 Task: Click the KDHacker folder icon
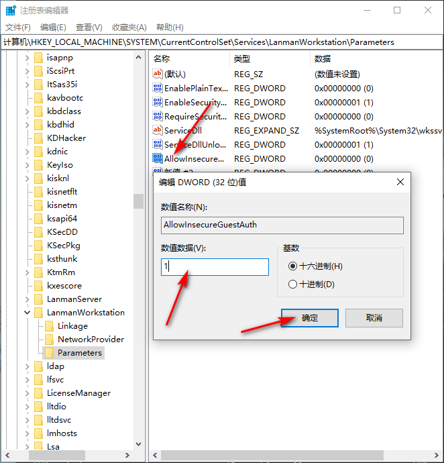point(39,138)
